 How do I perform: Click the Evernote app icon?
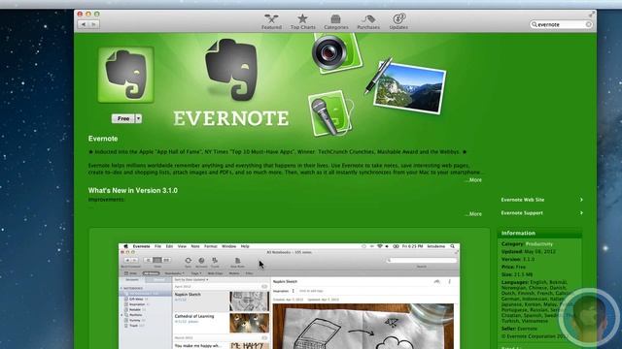125,75
